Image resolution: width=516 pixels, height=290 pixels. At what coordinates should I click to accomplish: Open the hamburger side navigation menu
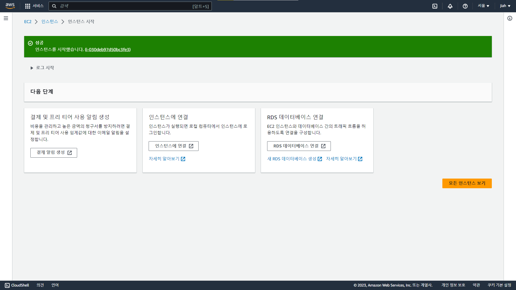(6, 18)
